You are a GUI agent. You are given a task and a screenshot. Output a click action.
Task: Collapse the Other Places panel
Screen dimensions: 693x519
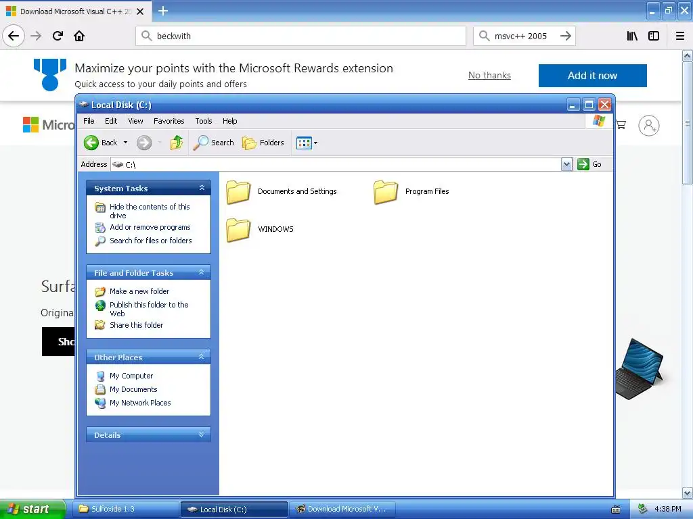tap(202, 357)
